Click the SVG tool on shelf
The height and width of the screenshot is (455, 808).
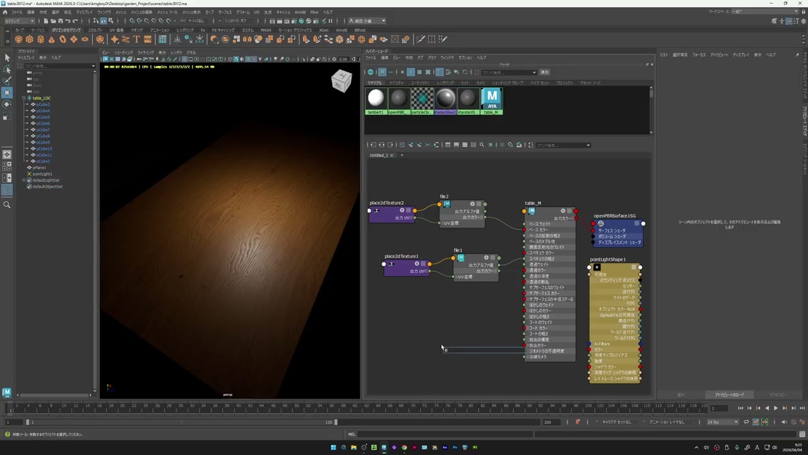(x=147, y=39)
